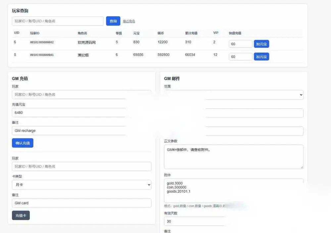Click the 玩家ID column header
Image resolution: width=331 pixels, height=233 pixels.
(x=35, y=33)
